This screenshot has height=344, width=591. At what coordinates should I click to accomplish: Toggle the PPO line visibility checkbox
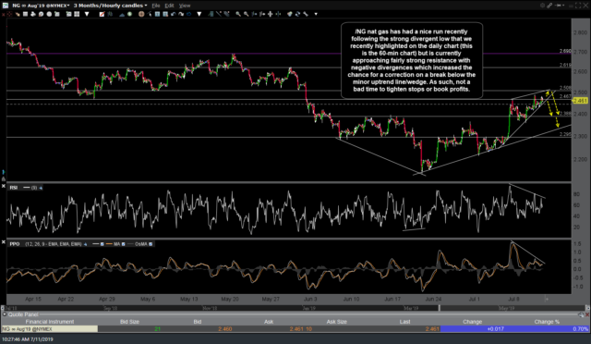[x=102, y=244]
